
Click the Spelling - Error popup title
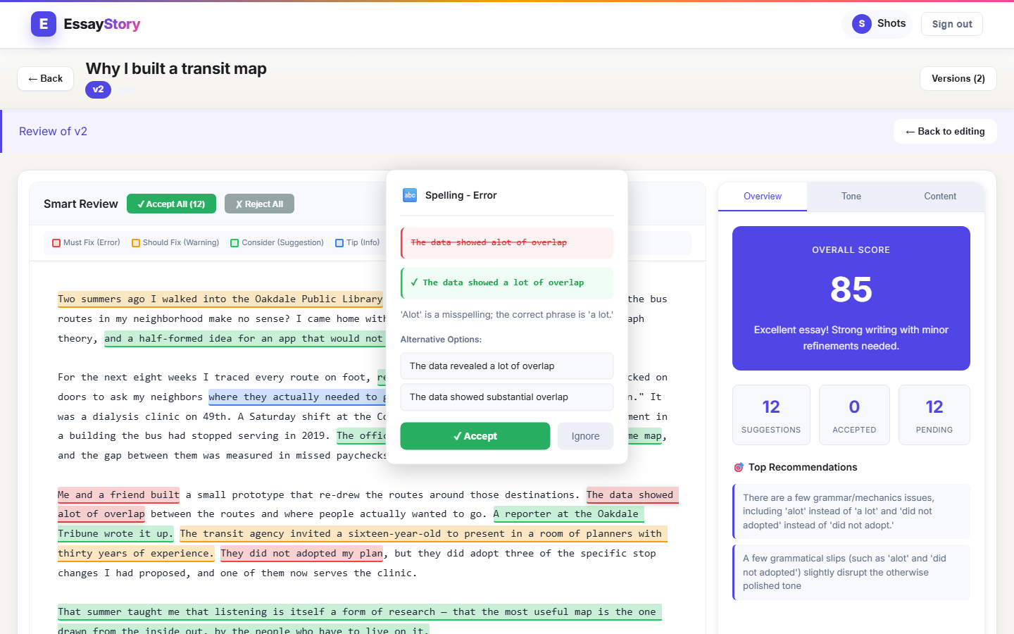pyautogui.click(x=461, y=195)
